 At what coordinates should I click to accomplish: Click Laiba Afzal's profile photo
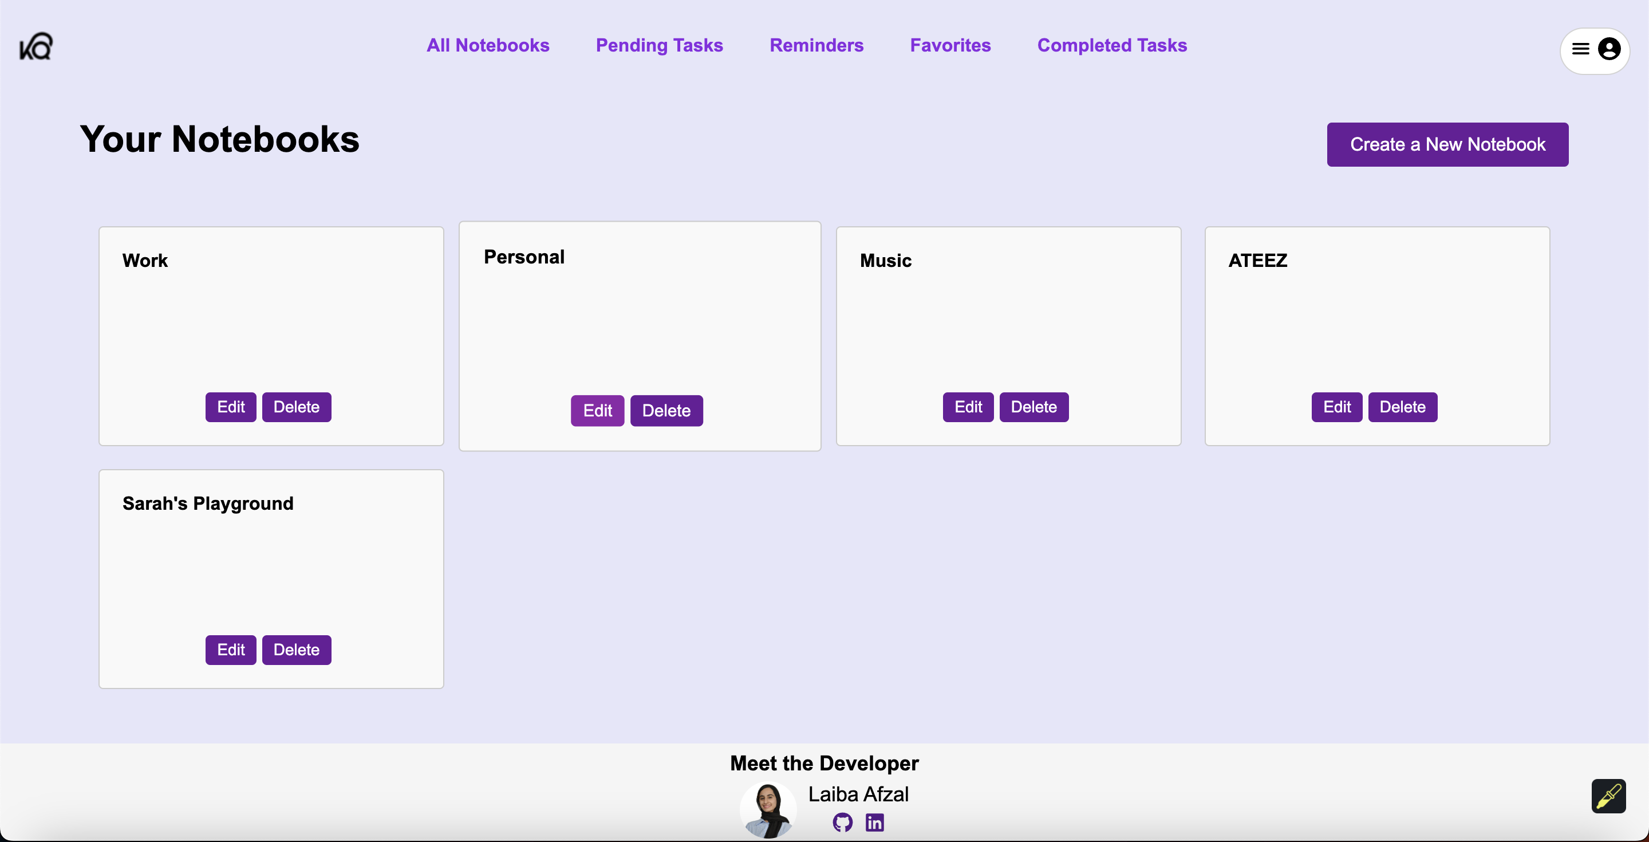pyautogui.click(x=768, y=810)
